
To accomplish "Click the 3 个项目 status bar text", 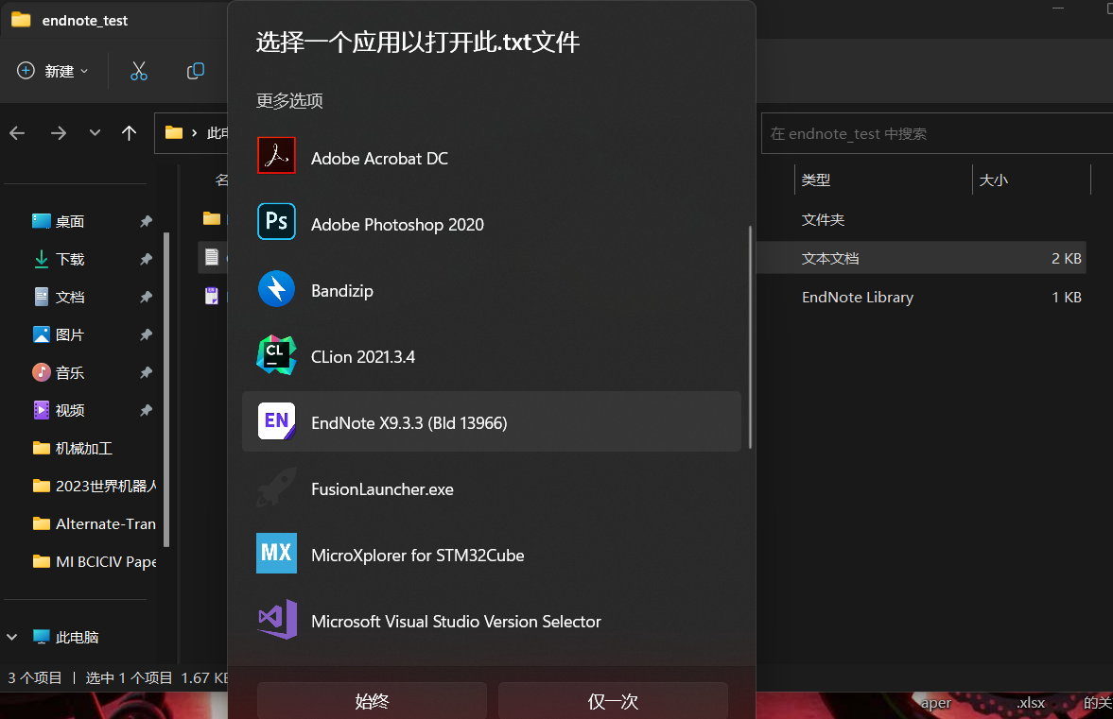I will (35, 677).
